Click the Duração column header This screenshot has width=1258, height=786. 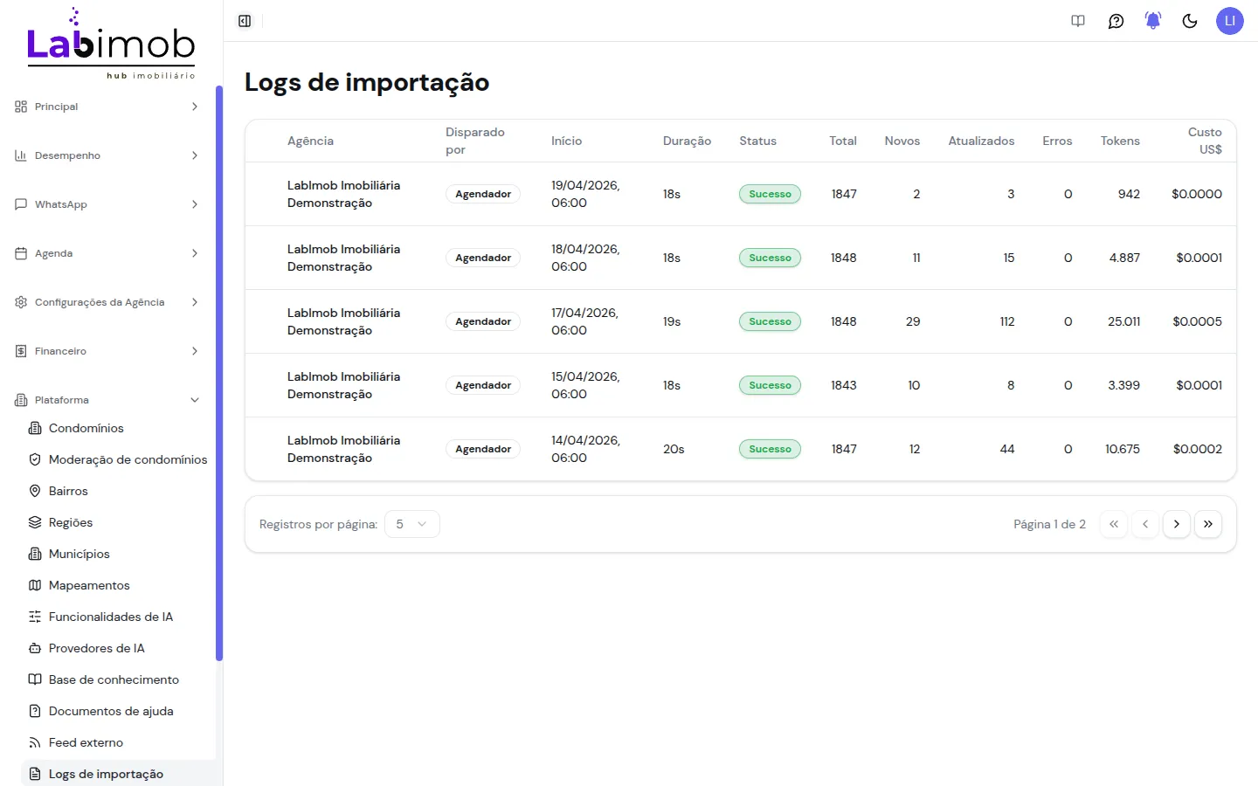[687, 141]
